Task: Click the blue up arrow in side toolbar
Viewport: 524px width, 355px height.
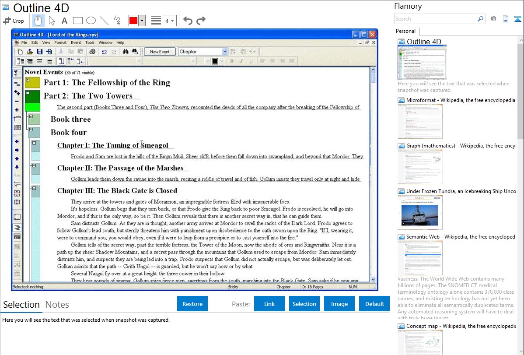Action: 17,158
